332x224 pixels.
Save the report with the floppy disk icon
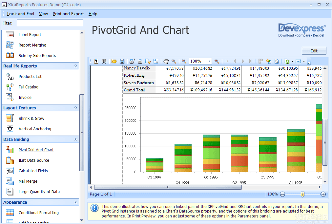[x=122, y=61]
